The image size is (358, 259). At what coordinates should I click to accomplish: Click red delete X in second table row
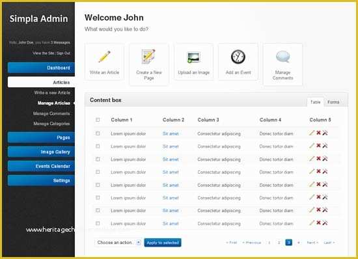coord(318,145)
